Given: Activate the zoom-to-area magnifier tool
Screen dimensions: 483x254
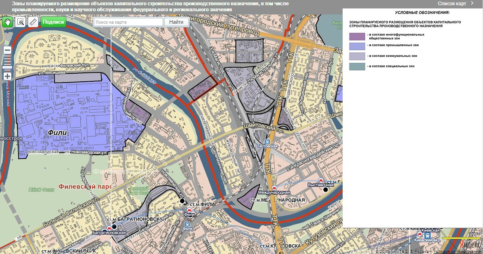Looking at the screenshot, I should pyautogui.click(x=20, y=22).
